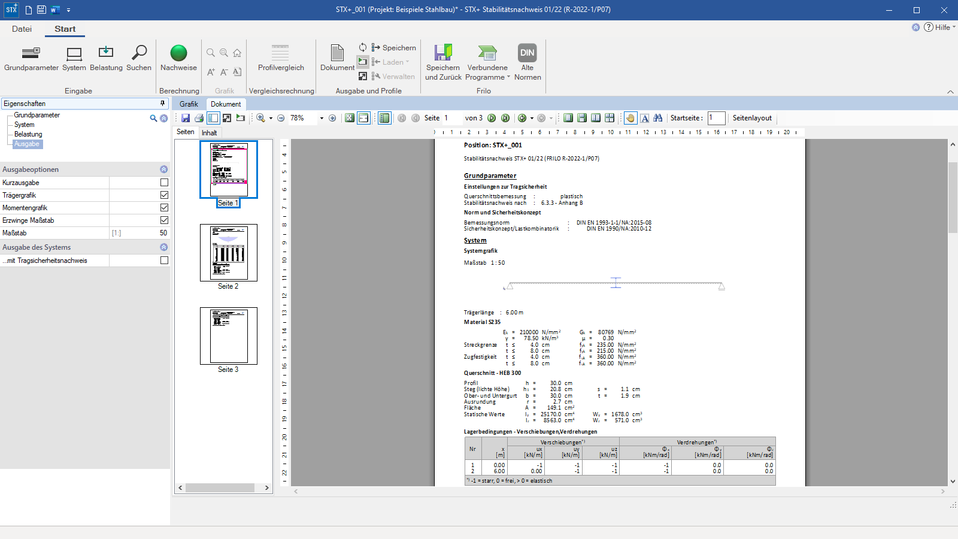Pin Eigenschaften panel
The width and height of the screenshot is (958, 539).
162,104
